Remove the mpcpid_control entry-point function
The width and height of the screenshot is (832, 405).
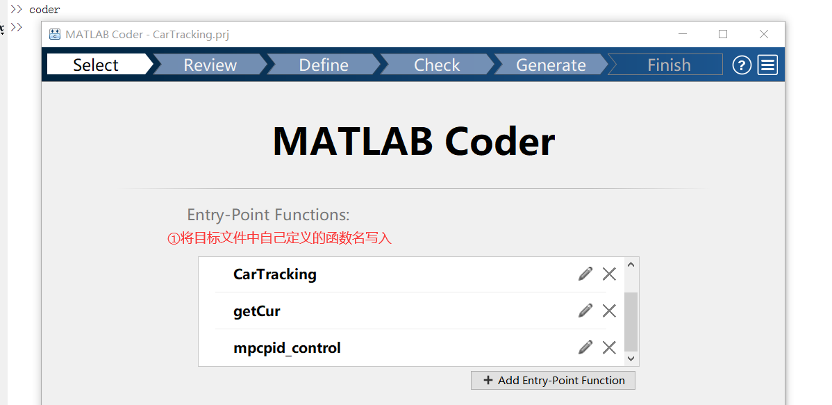click(x=609, y=347)
